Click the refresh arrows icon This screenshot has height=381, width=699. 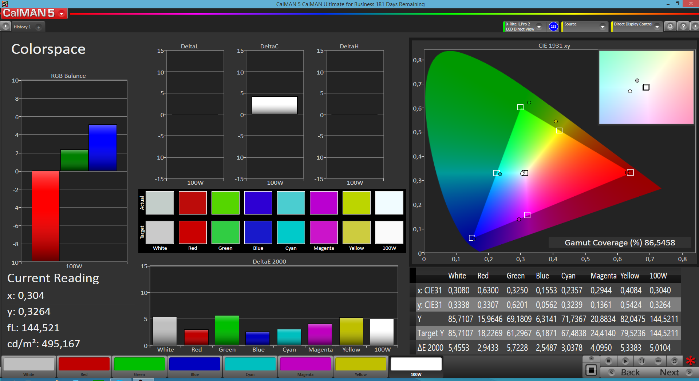point(674,361)
